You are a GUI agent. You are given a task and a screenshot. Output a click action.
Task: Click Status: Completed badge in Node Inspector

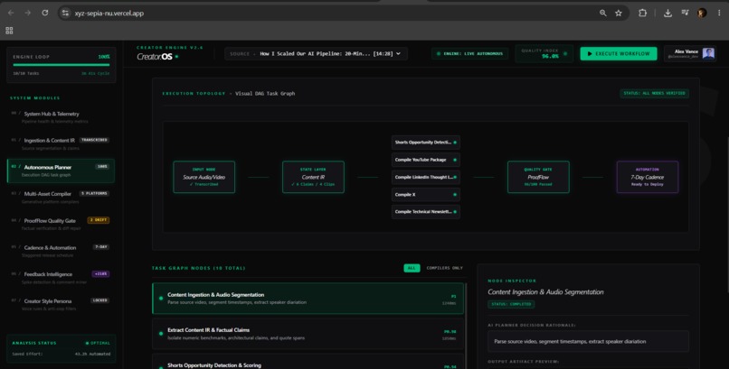click(x=511, y=304)
